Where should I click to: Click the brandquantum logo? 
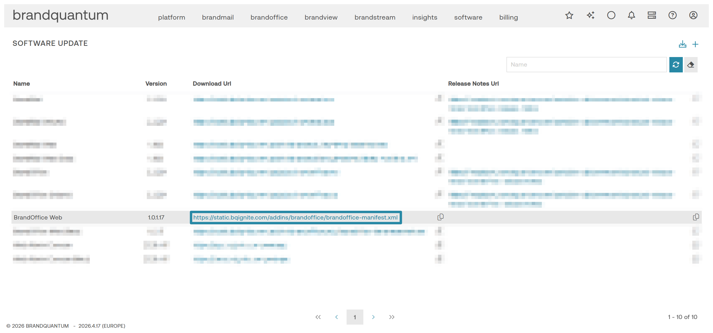coord(60,15)
